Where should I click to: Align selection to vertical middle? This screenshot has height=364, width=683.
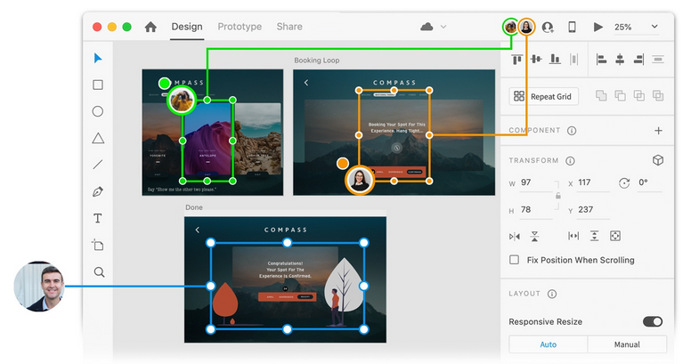point(536,60)
